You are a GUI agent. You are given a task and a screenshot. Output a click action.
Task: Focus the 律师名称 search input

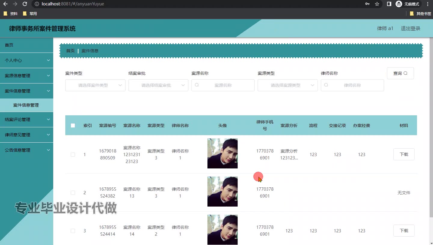(352, 85)
